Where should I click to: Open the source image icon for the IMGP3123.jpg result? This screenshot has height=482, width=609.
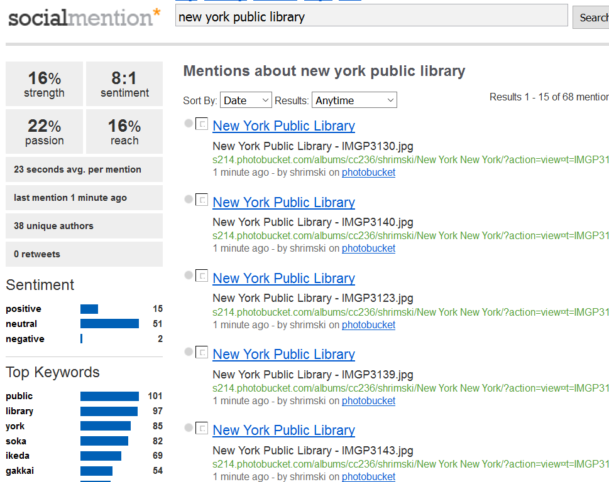(202, 276)
